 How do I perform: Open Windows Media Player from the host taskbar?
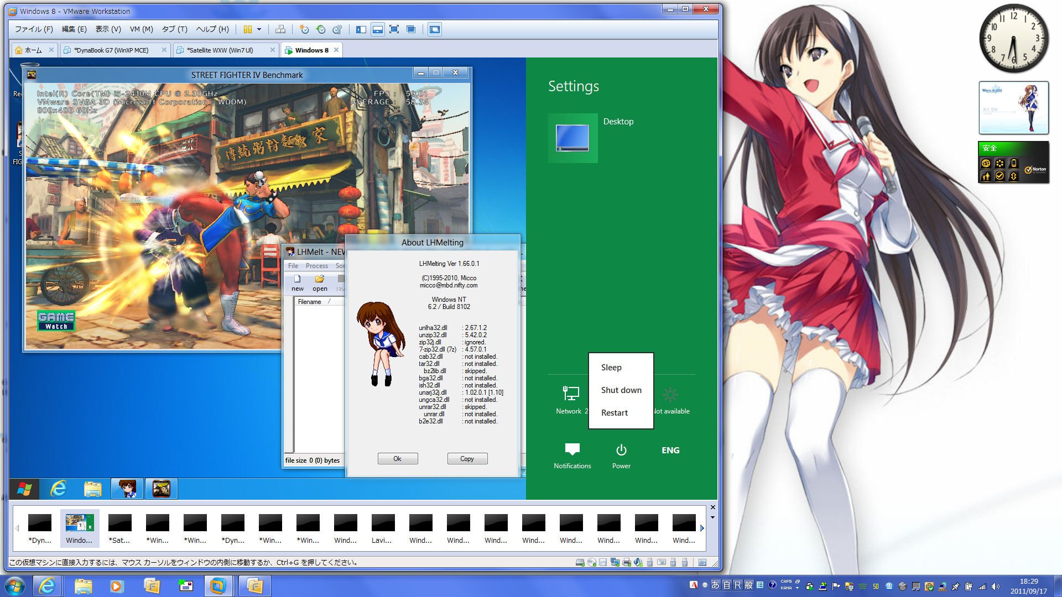tap(116, 586)
